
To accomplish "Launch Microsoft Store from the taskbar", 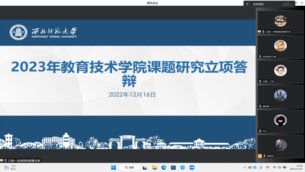I will point(173,167).
